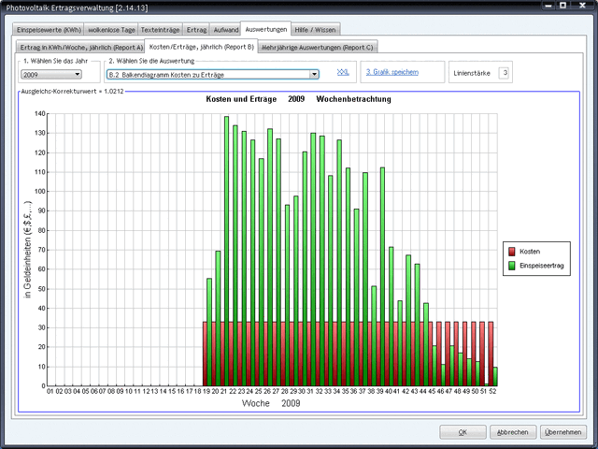The image size is (598, 449).
Task: Click the green Einspeiseertrag legend swatch
Action: [x=512, y=266]
